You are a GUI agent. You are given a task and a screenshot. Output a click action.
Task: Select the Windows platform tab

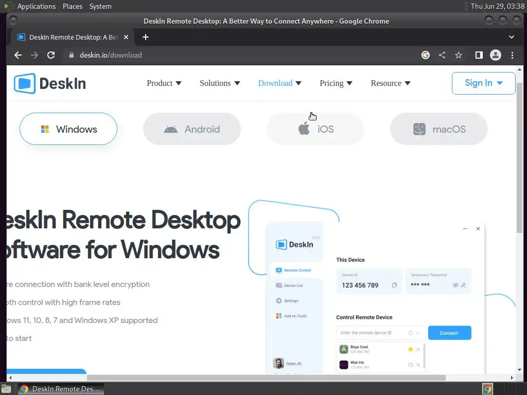tap(68, 129)
